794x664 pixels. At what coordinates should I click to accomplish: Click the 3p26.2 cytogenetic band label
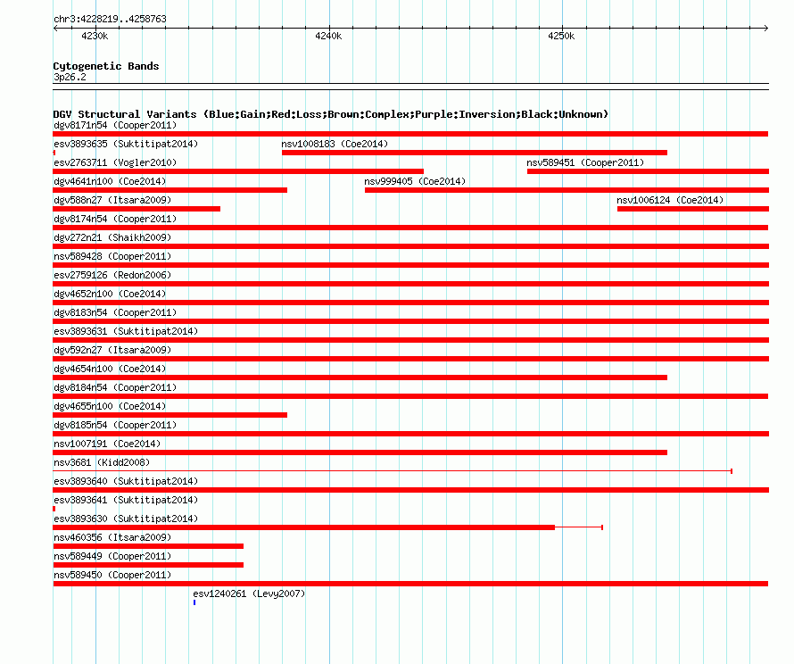tap(70, 77)
